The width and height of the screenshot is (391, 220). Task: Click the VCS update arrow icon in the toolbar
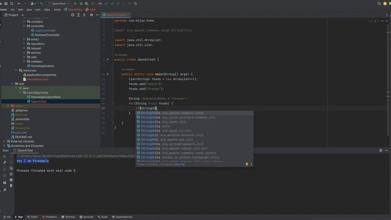[106, 4]
